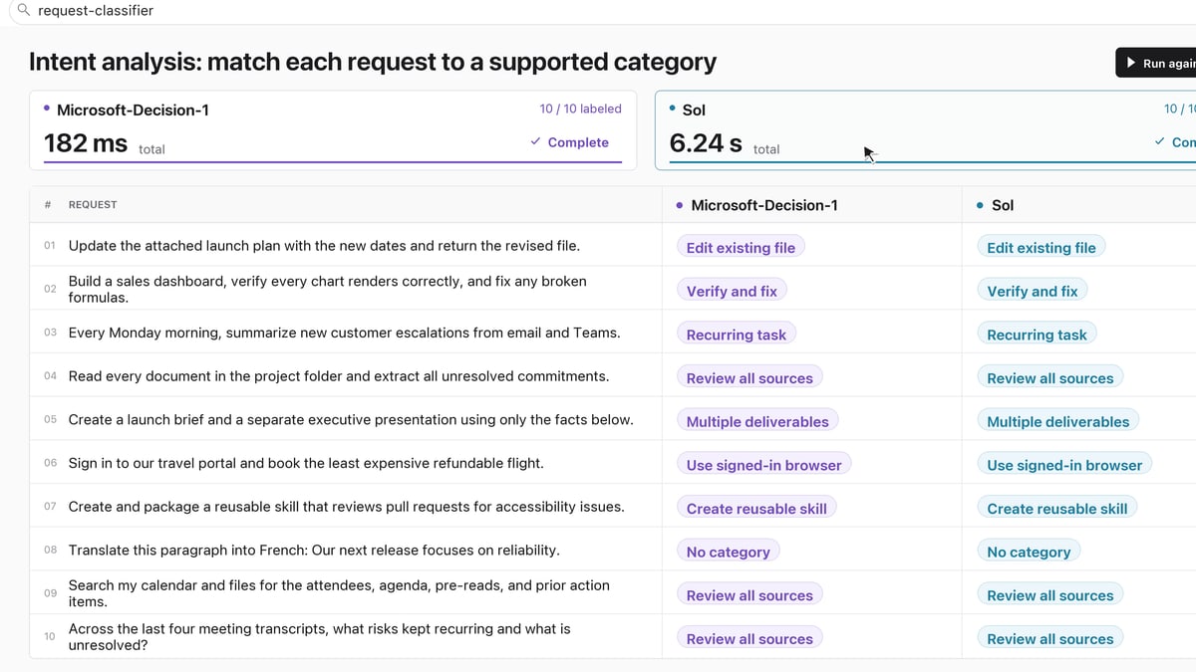Click Microsoft-Decision-1's 'Recurring task' tag
This screenshot has height=672, width=1196.
point(737,335)
